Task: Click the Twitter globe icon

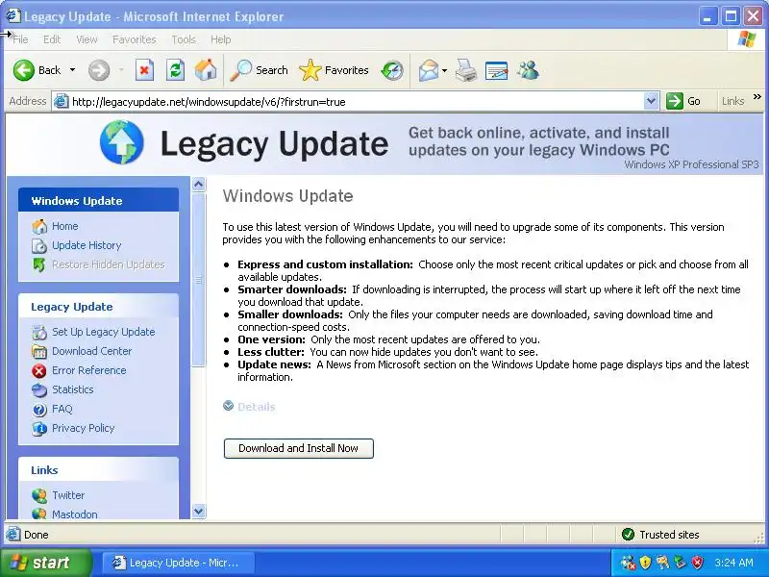Action: (39, 495)
